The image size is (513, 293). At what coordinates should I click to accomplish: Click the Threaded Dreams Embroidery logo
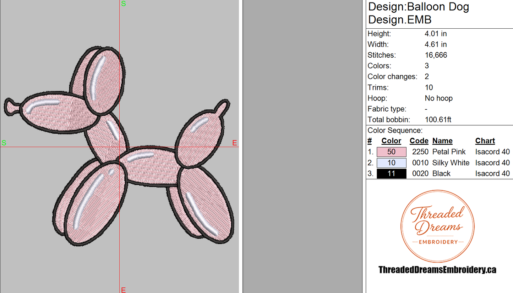pos(437,226)
